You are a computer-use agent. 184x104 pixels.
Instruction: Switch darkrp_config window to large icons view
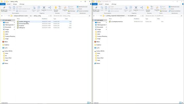coord(91,103)
